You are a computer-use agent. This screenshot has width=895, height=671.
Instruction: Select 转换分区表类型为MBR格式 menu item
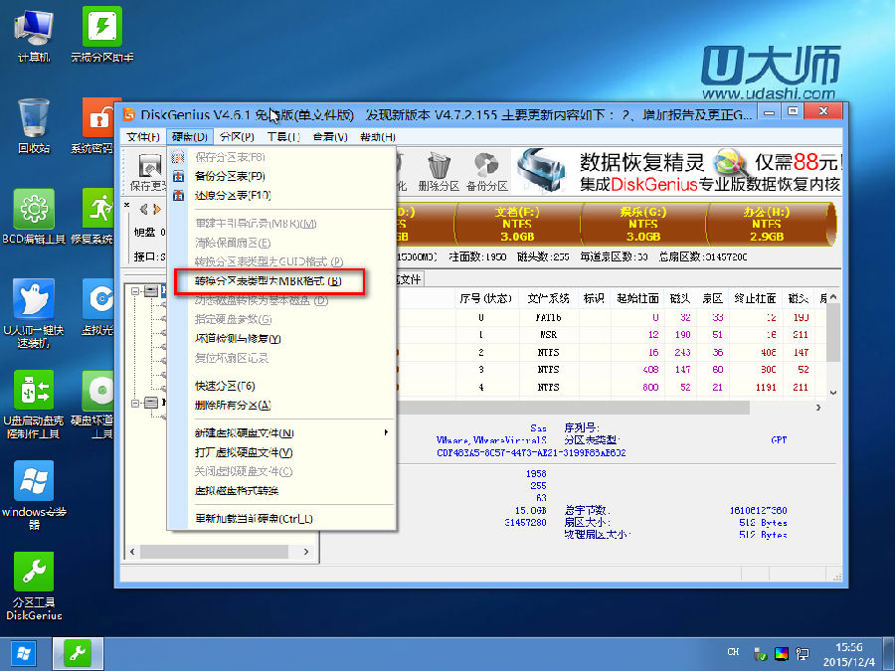tap(282, 280)
